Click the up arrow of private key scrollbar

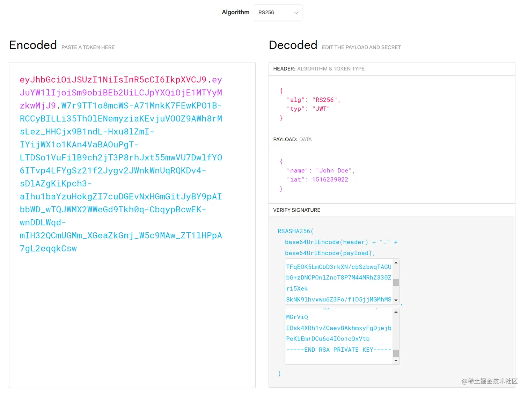[396, 312]
